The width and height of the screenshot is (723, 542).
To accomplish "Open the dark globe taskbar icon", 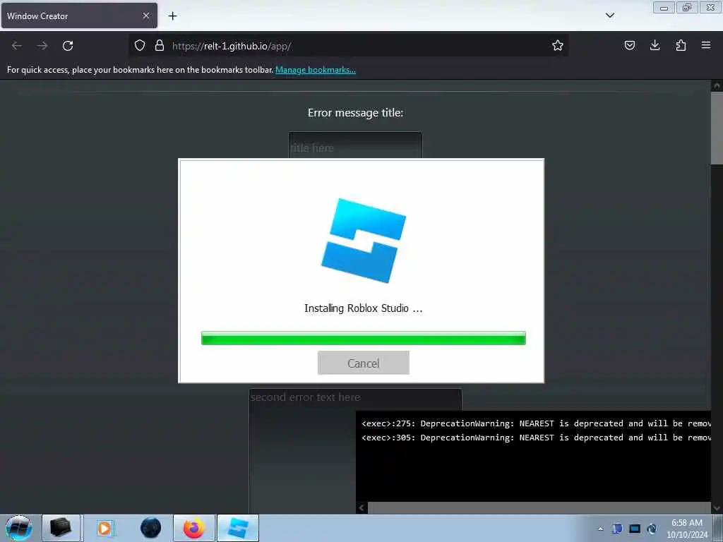I will click(150, 528).
